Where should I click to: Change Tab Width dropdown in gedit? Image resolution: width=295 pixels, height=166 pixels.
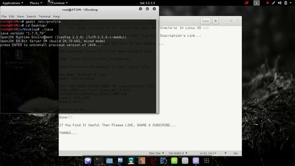click(178, 153)
